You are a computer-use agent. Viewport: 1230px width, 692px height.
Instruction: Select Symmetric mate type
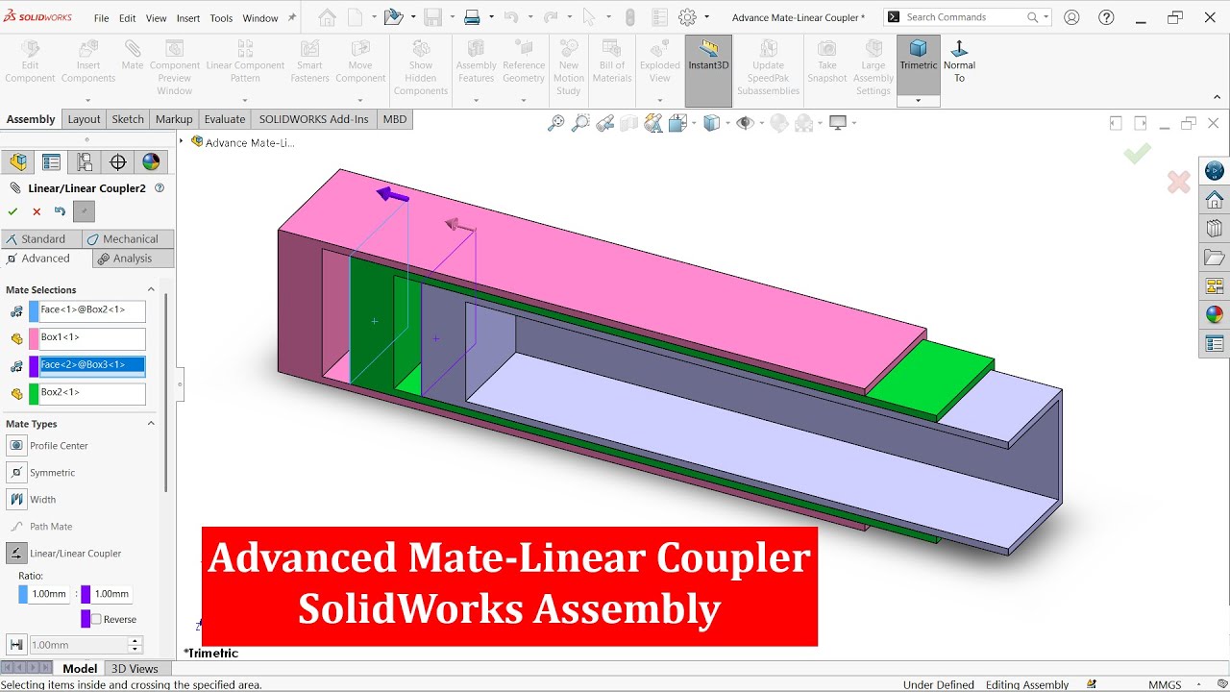click(x=16, y=472)
